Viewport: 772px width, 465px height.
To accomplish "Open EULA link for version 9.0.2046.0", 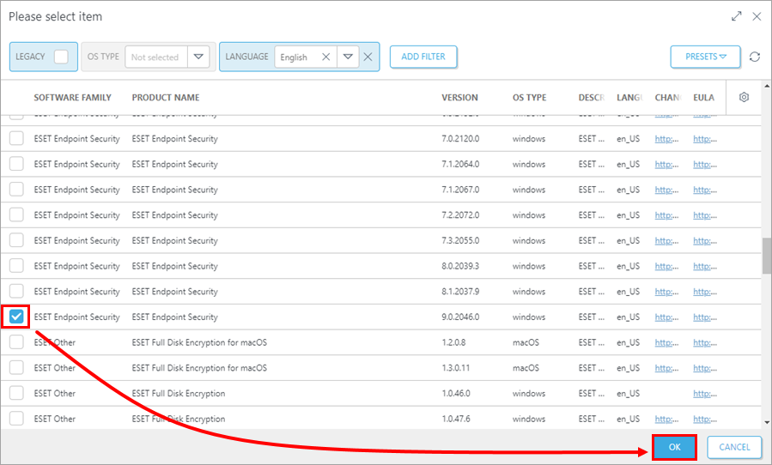I will (705, 317).
